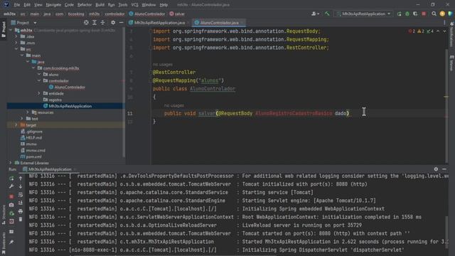Select opened file in Project panel (target icon)
Screen dimensions: 455x256
86,22
